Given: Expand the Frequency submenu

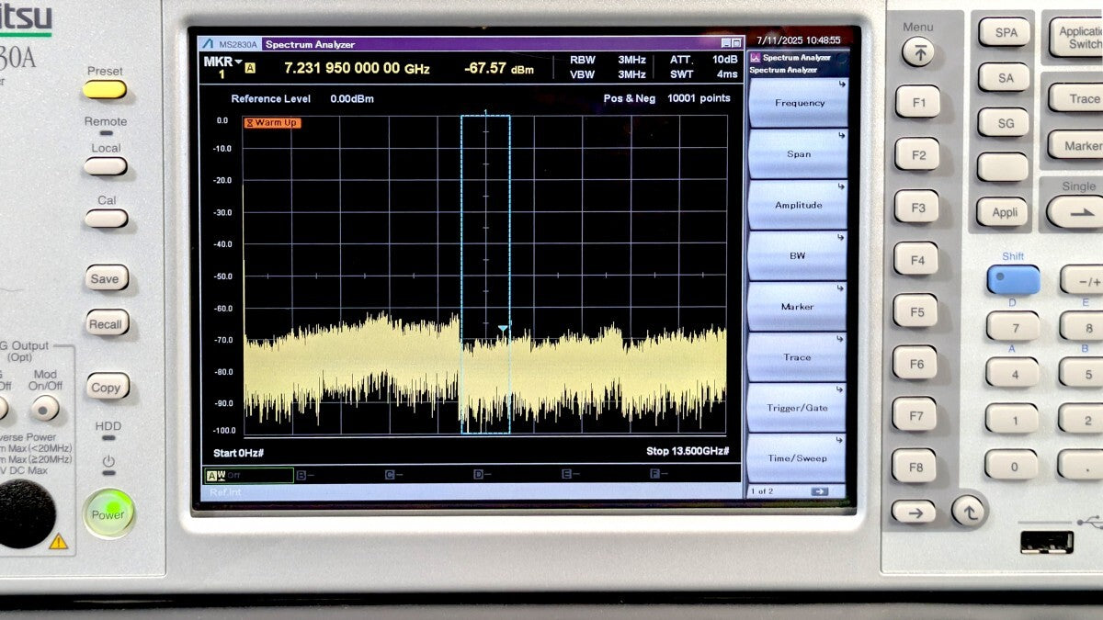Looking at the screenshot, I should tap(796, 103).
